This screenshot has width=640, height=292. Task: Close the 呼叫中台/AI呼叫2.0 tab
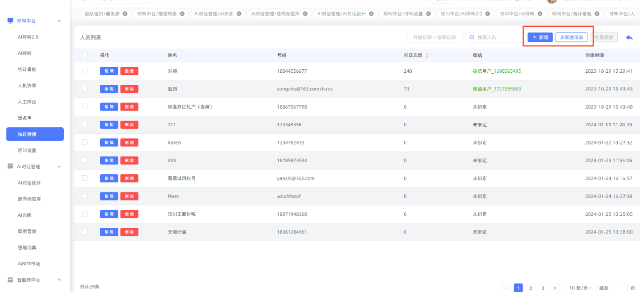[488, 14]
